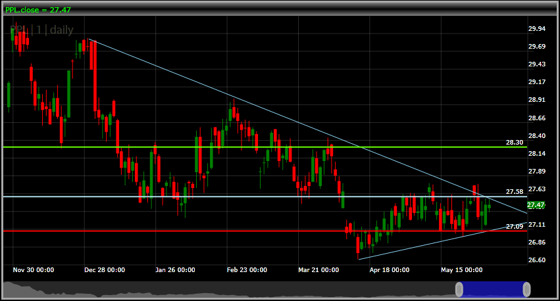The width and height of the screenshot is (560, 301).
Task: Click the May 15 00:00 date label
Action: pyautogui.click(x=461, y=269)
